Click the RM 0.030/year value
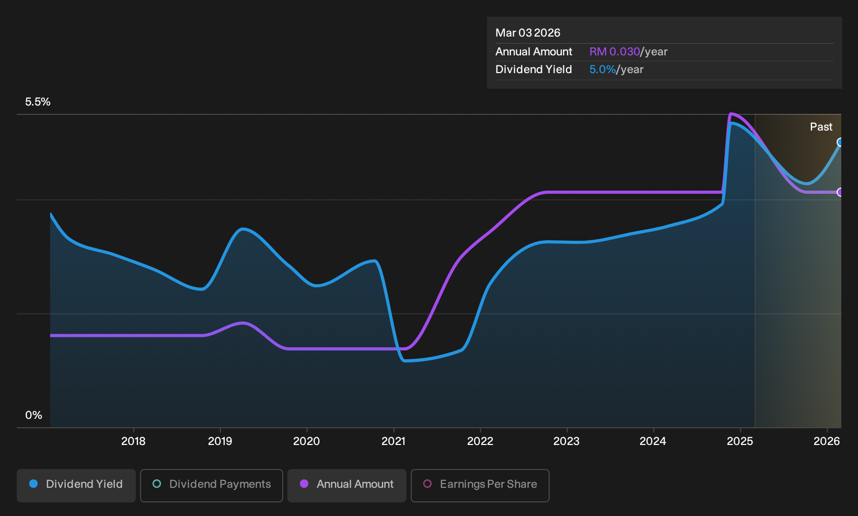The height and width of the screenshot is (516, 858). [x=629, y=52]
